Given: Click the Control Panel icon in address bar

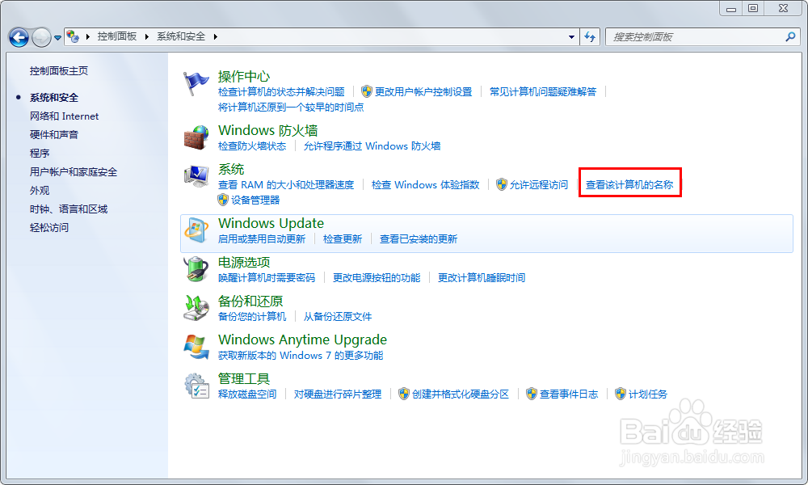Looking at the screenshot, I should [x=73, y=36].
